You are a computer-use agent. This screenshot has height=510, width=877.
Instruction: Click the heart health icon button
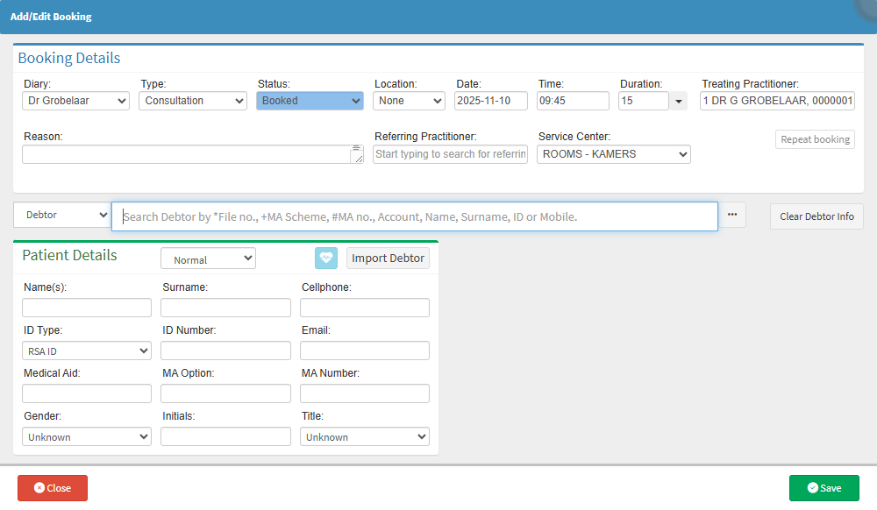coord(325,259)
